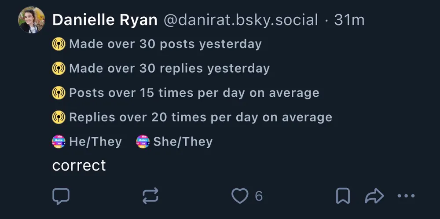The height and width of the screenshot is (219, 440).
Task: Click the like count number 6
Action: pyautogui.click(x=259, y=196)
